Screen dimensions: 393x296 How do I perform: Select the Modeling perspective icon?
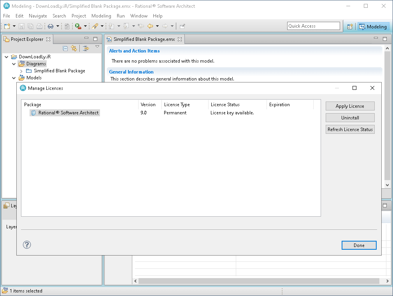[x=373, y=26]
